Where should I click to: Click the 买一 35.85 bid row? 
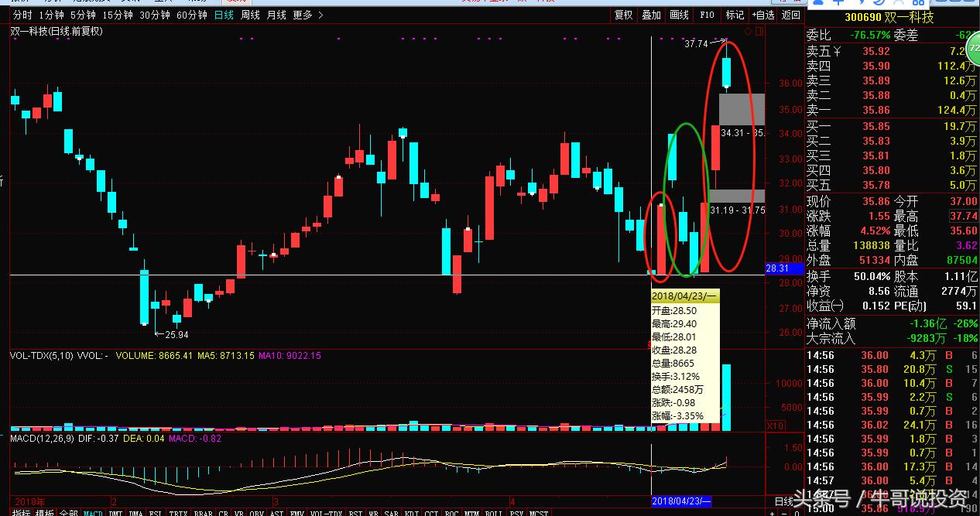click(x=892, y=126)
